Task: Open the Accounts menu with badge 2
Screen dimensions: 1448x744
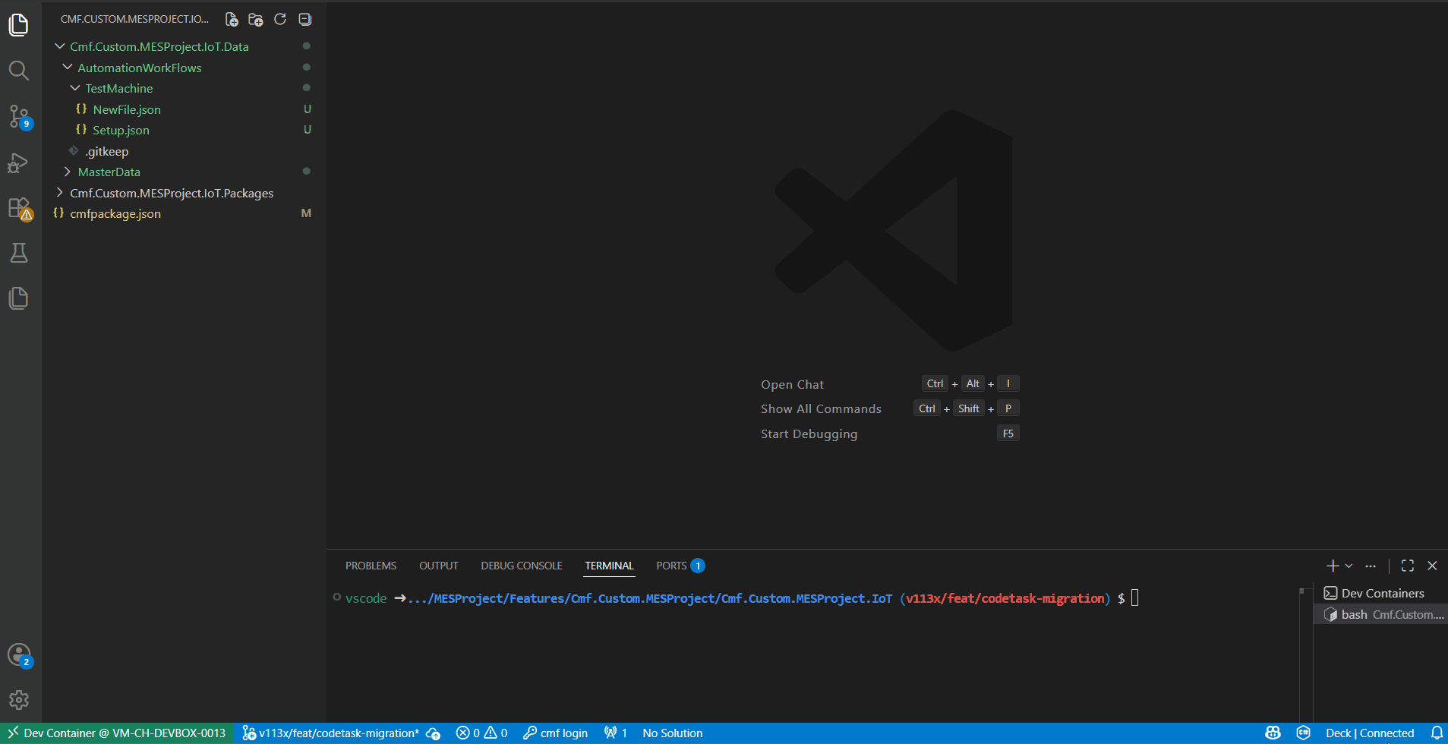Action: click(19, 654)
